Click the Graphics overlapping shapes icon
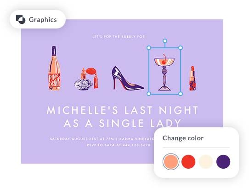Image resolution: width=249 pixels, height=188 pixels. 21,19
